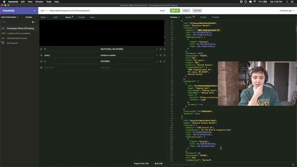Click the query parameter name field
Image resolution: width=297 pixels, height=167 pixels.
(71, 55)
